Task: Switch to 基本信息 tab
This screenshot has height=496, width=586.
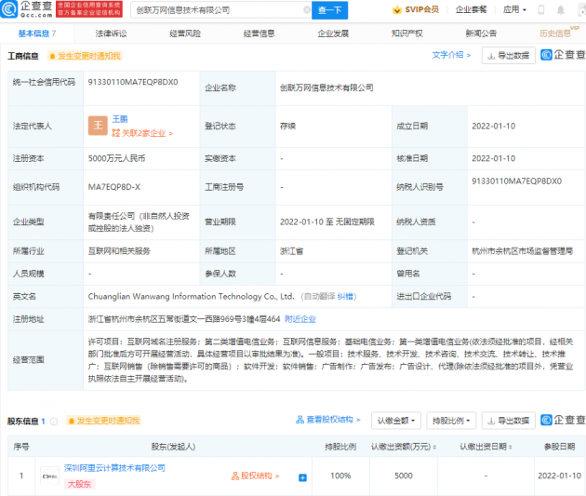Action: [x=37, y=34]
